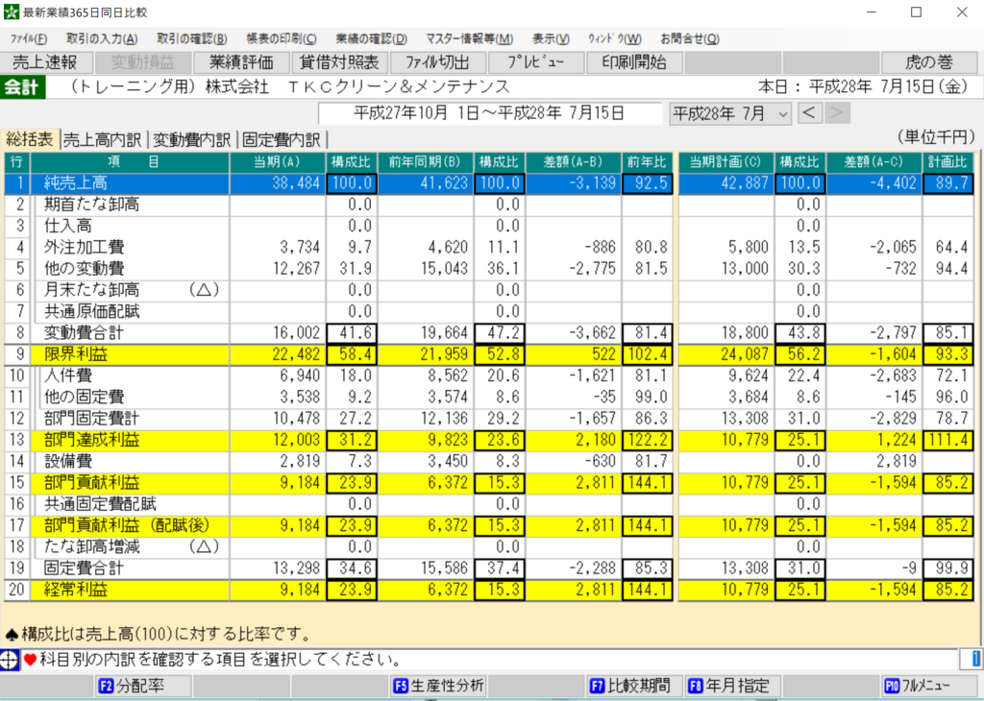Select the 他の固定費 row

coord(489,397)
